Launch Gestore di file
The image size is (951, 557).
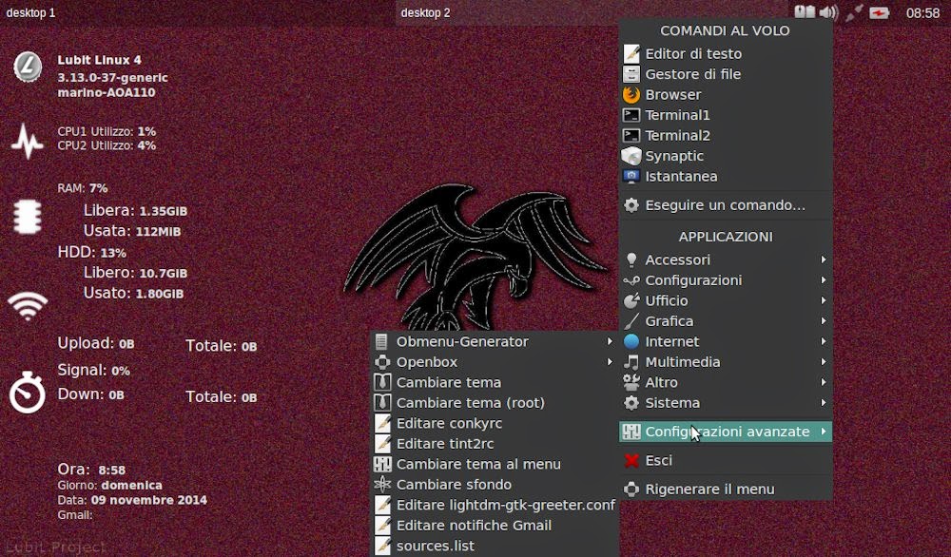click(x=726, y=74)
